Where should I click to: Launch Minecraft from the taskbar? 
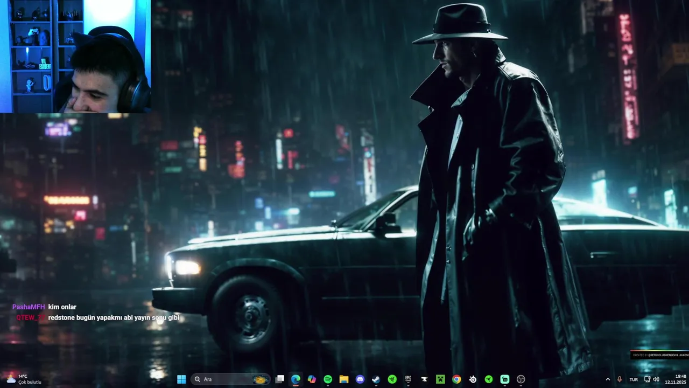(x=440, y=379)
